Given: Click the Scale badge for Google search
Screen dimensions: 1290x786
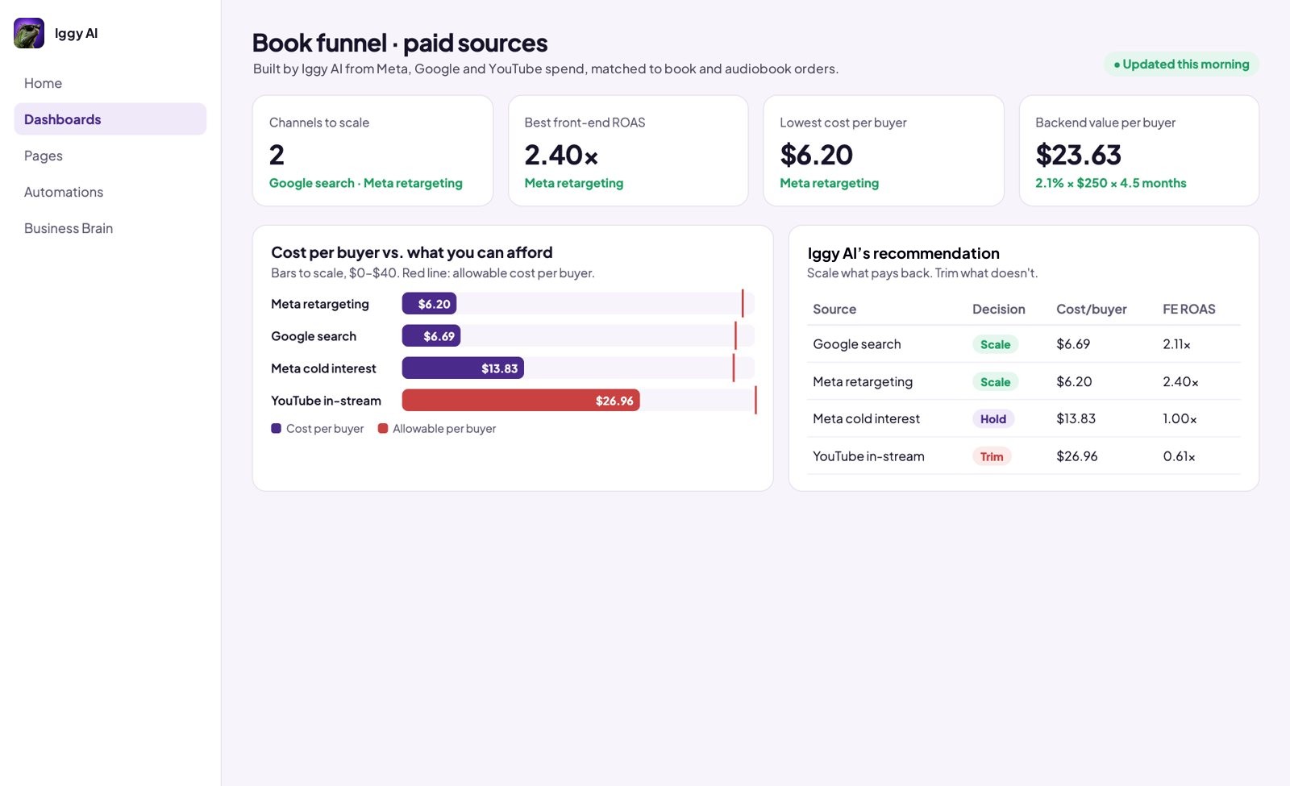Looking at the screenshot, I should pos(996,344).
